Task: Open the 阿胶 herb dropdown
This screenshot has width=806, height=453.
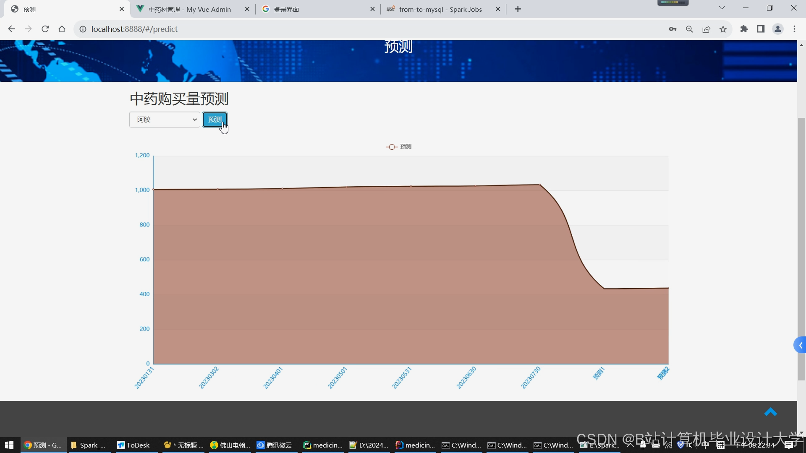Action: pos(165,120)
